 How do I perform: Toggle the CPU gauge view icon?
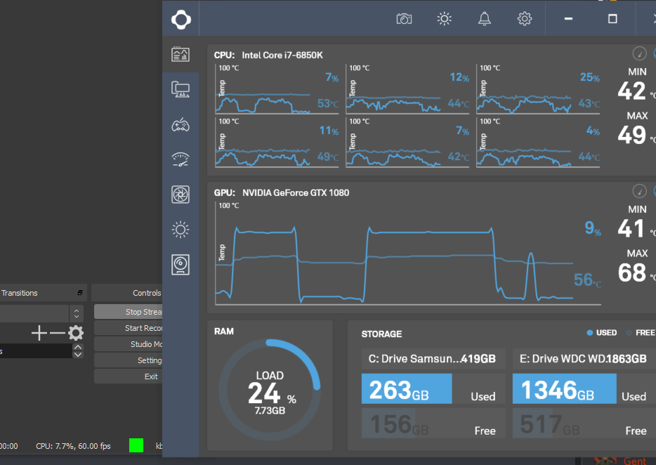639,53
